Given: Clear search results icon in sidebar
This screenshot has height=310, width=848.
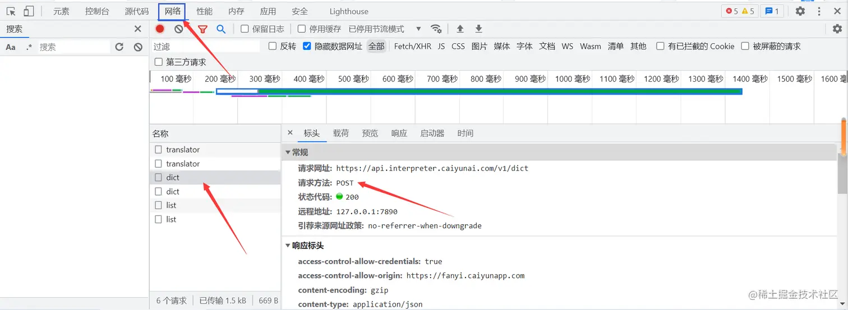Looking at the screenshot, I should click(138, 47).
